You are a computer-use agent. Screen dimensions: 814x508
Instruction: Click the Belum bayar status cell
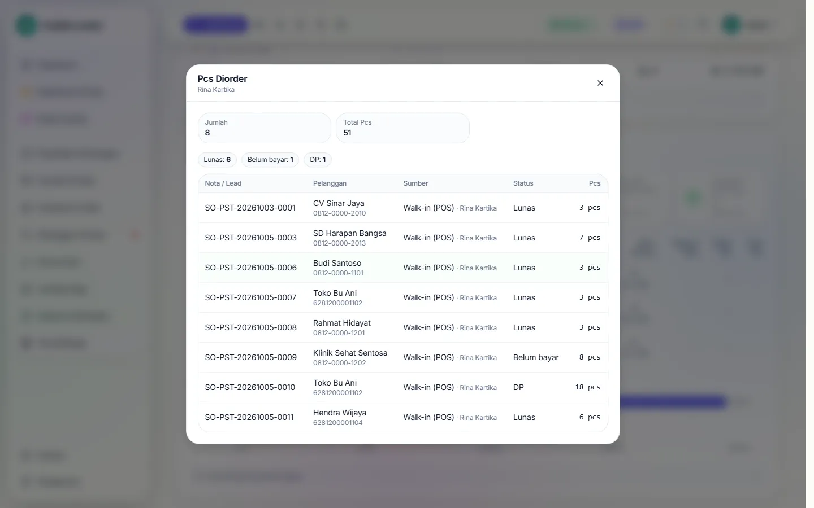[x=536, y=357]
